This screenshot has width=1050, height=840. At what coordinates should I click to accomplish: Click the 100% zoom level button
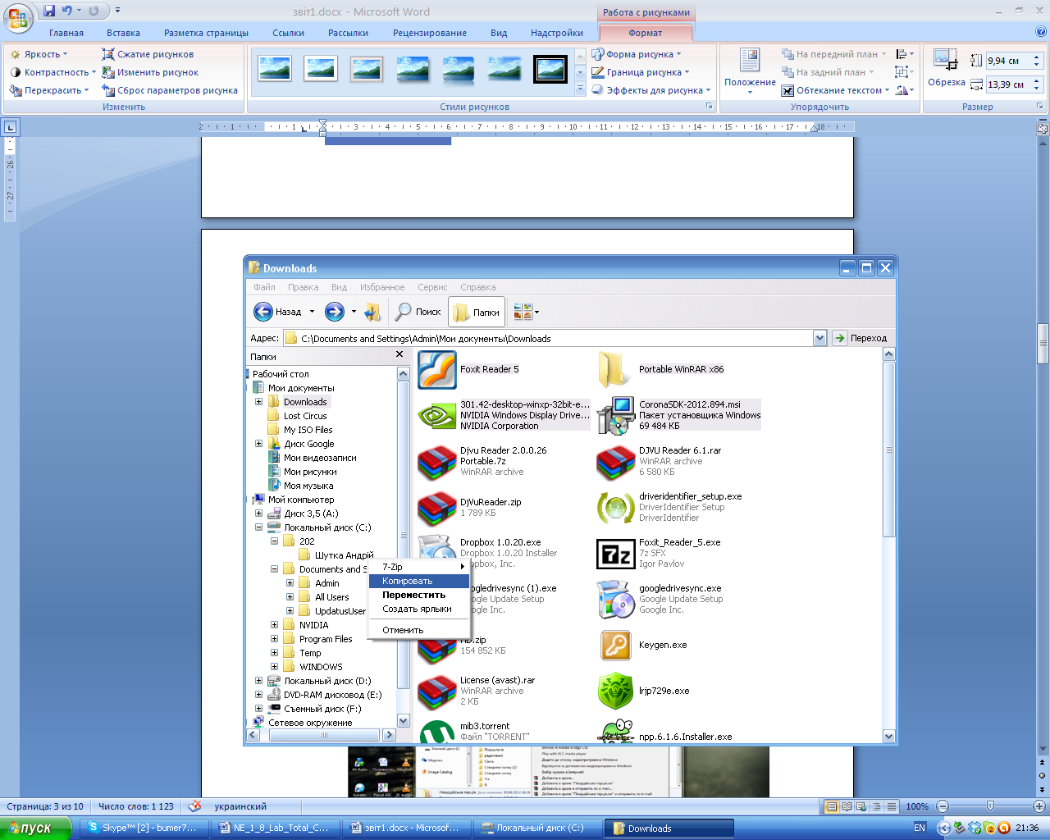click(917, 806)
